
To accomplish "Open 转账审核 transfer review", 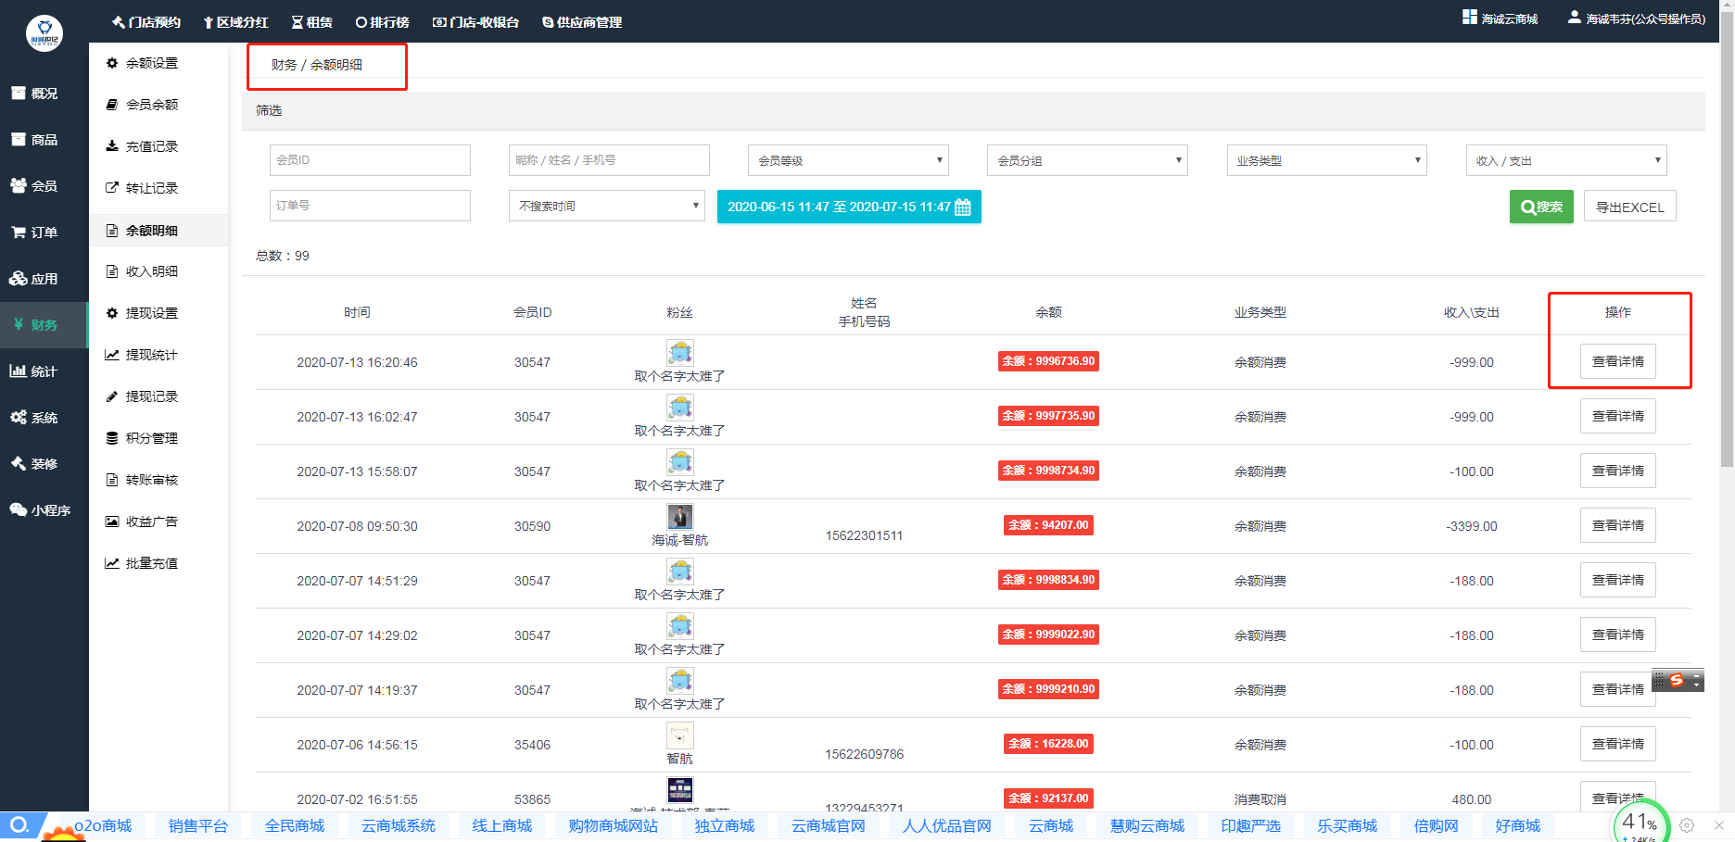I will (x=142, y=480).
